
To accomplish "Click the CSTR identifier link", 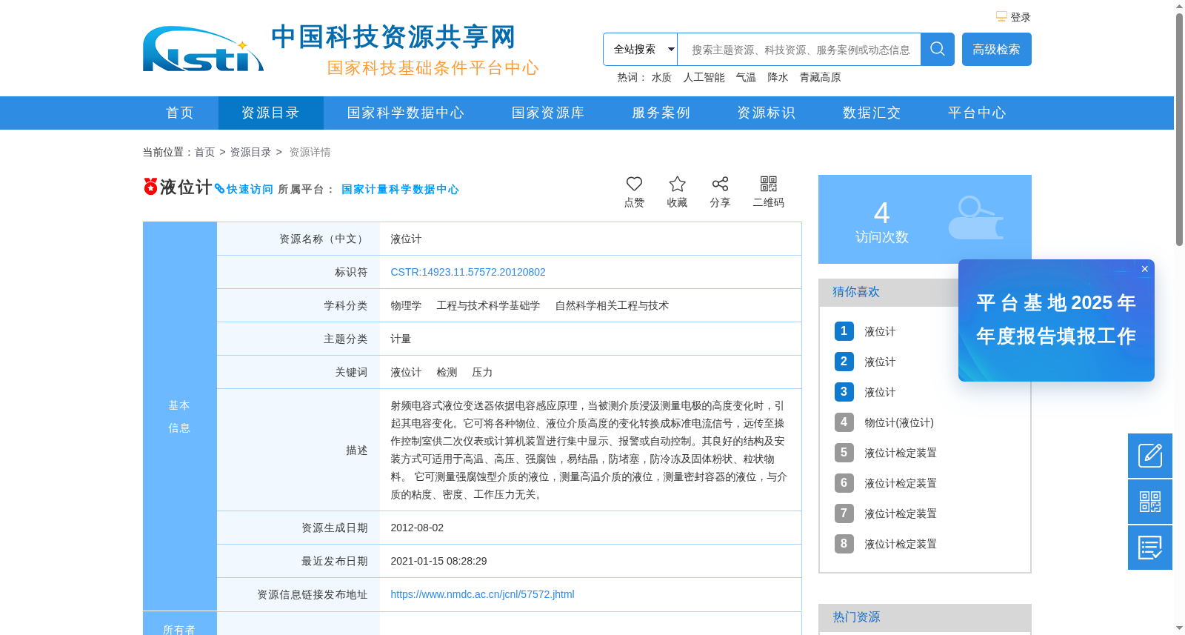I will 468,272.
